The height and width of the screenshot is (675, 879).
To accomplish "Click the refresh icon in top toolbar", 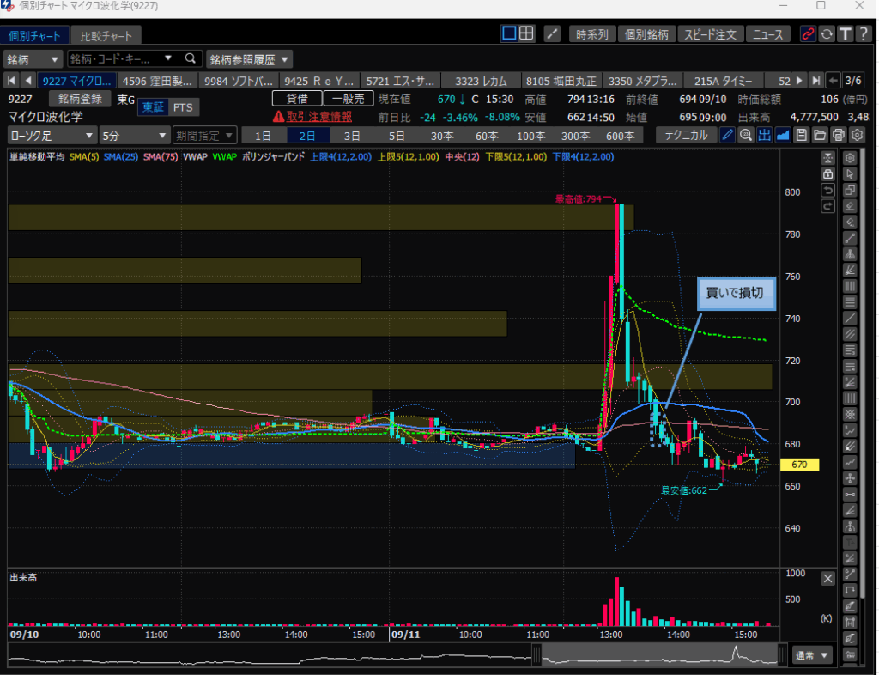I will [x=827, y=34].
